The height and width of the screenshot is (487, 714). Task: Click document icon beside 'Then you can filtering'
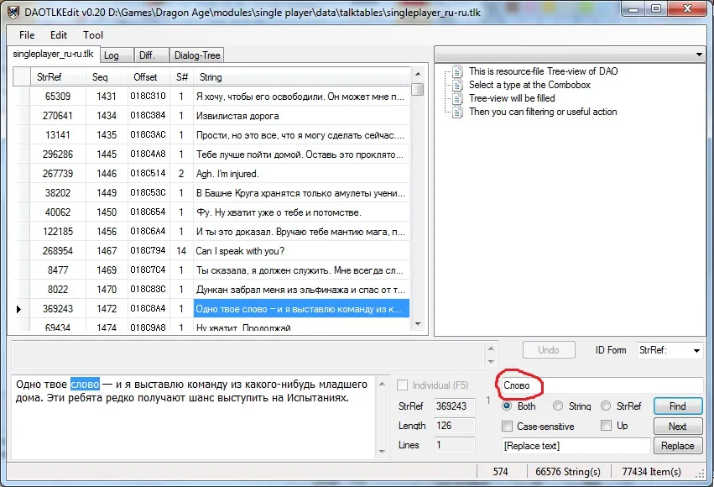tap(457, 112)
